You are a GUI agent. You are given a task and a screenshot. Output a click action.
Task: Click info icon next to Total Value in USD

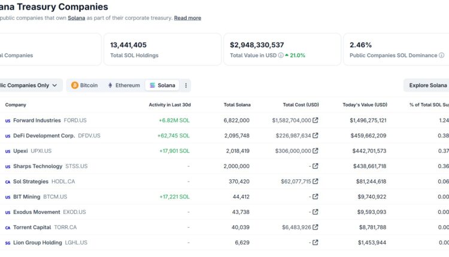281,56
